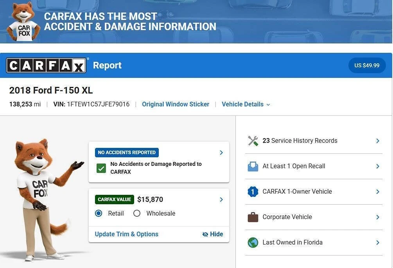Open the Service History Records chevron
The height and width of the screenshot is (268, 393).
pos(378,141)
